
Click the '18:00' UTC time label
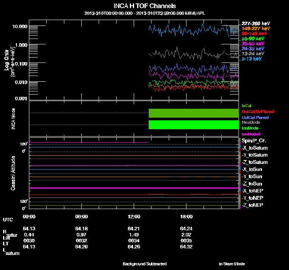pyautogui.click(x=187, y=216)
